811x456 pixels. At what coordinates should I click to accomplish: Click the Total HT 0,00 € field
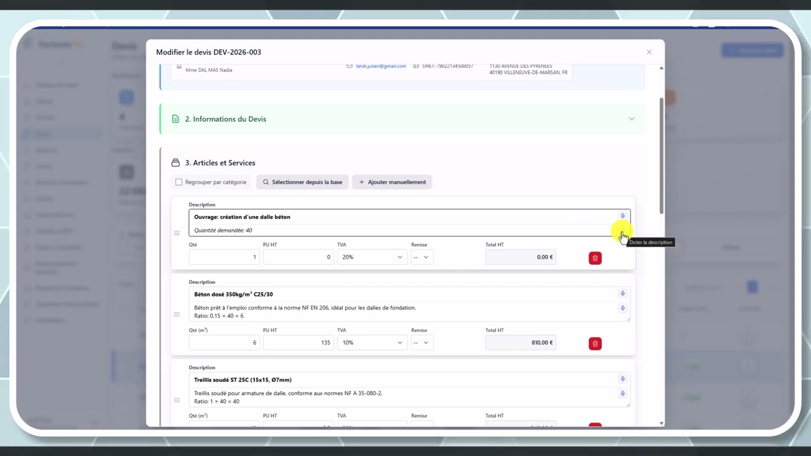tap(521, 257)
